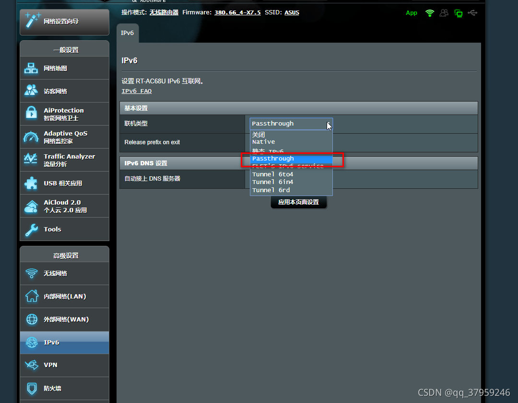518x403 pixels.
Task: Open 网络地图 menu label
Action: pyautogui.click(x=56, y=69)
